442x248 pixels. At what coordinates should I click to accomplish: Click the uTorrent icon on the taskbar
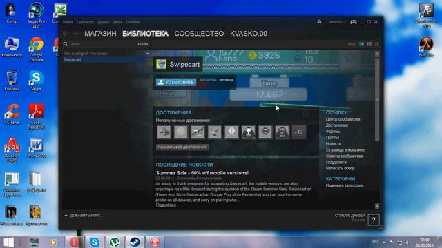pyautogui.click(x=115, y=242)
